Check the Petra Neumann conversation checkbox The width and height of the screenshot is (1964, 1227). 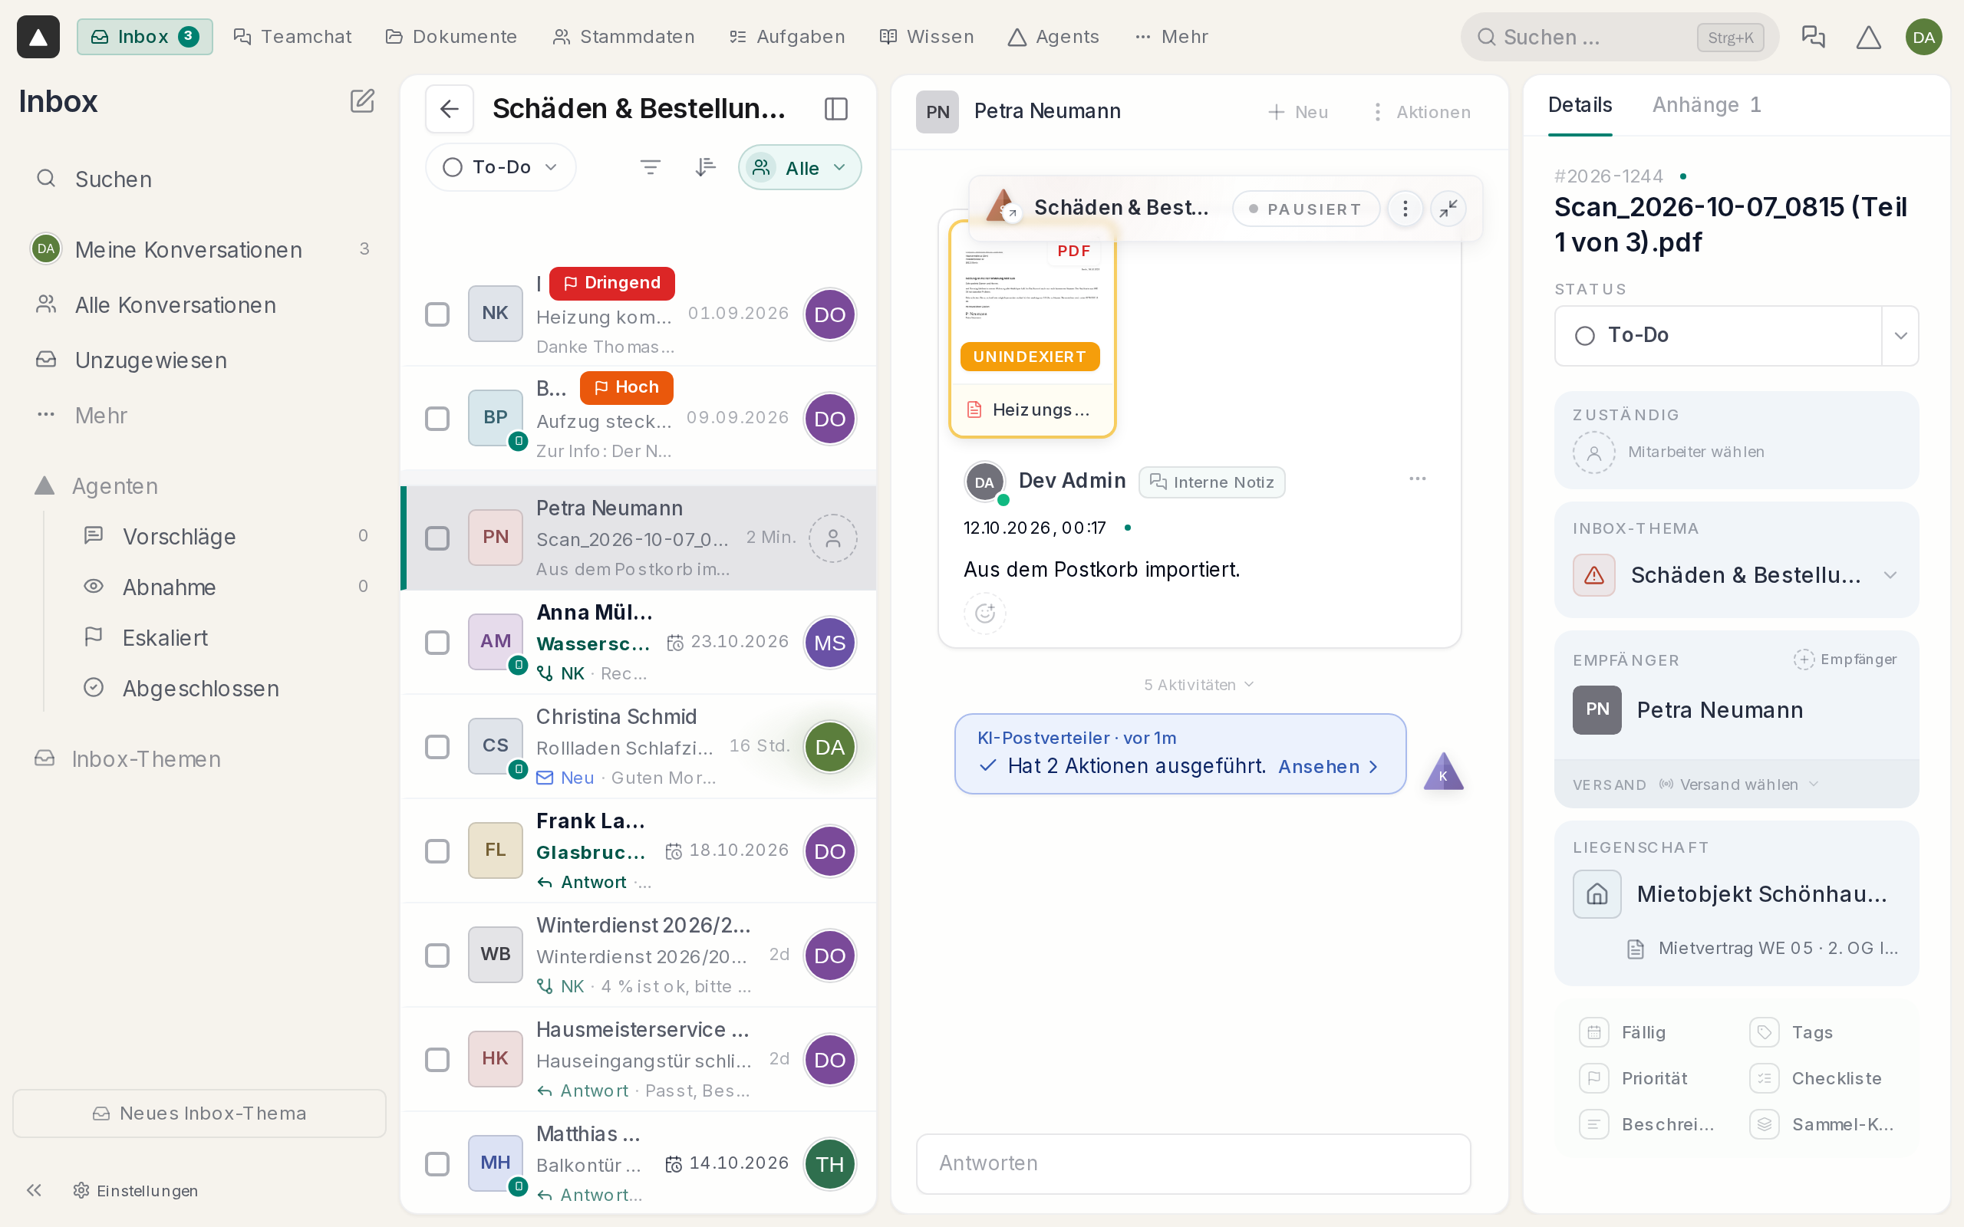tap(437, 538)
